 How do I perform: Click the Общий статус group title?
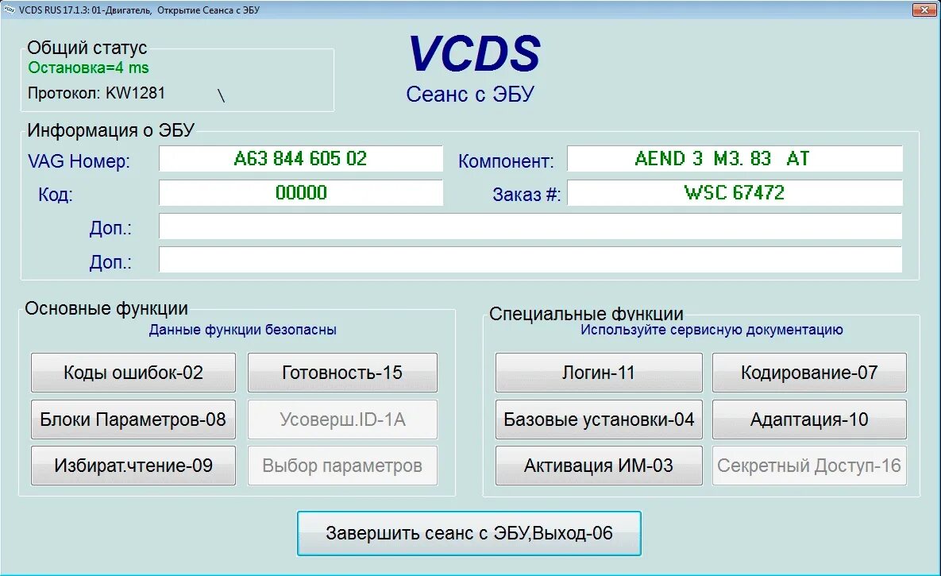87,48
